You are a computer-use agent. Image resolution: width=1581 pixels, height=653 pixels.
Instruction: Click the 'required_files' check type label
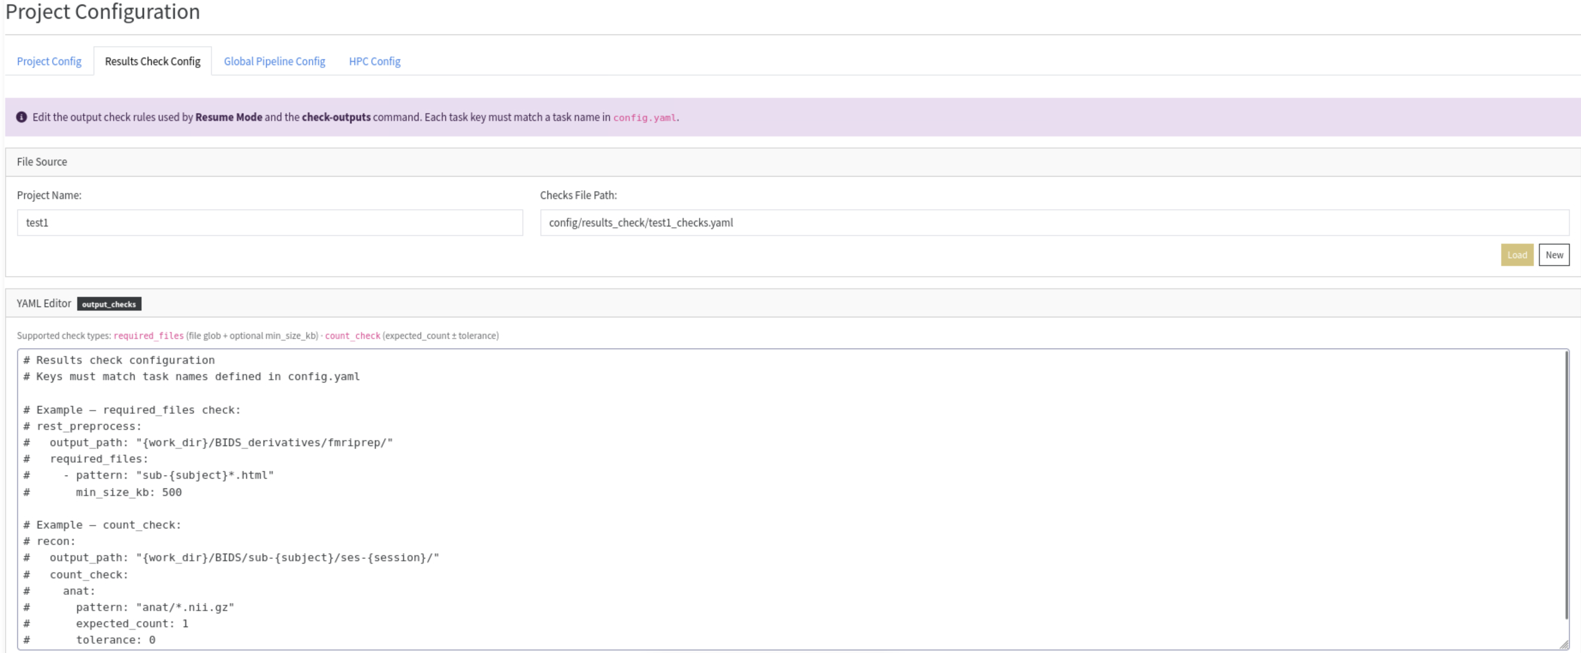(148, 336)
